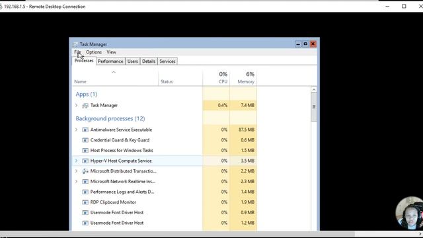This screenshot has width=423, height=238.
Task: Select the Background processes (12) heading
Action: tap(110, 118)
